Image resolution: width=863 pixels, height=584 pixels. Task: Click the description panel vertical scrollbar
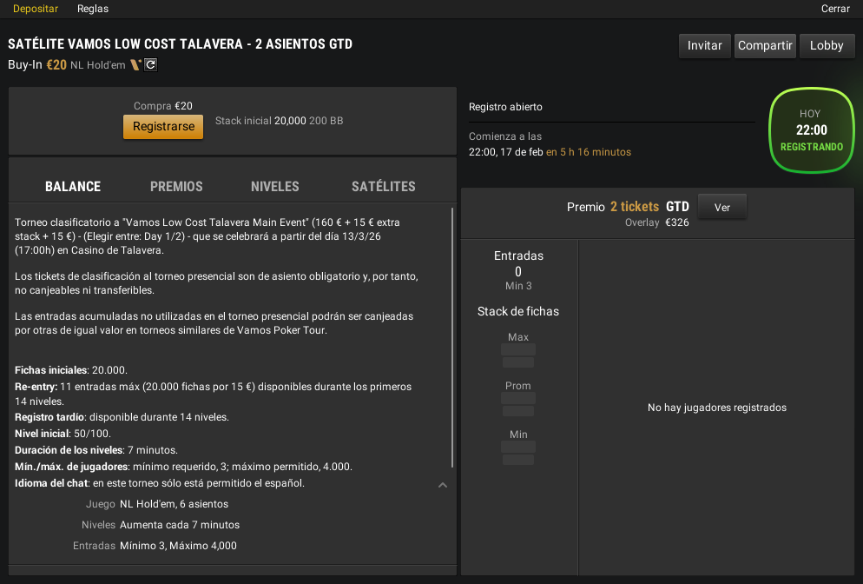(452, 337)
